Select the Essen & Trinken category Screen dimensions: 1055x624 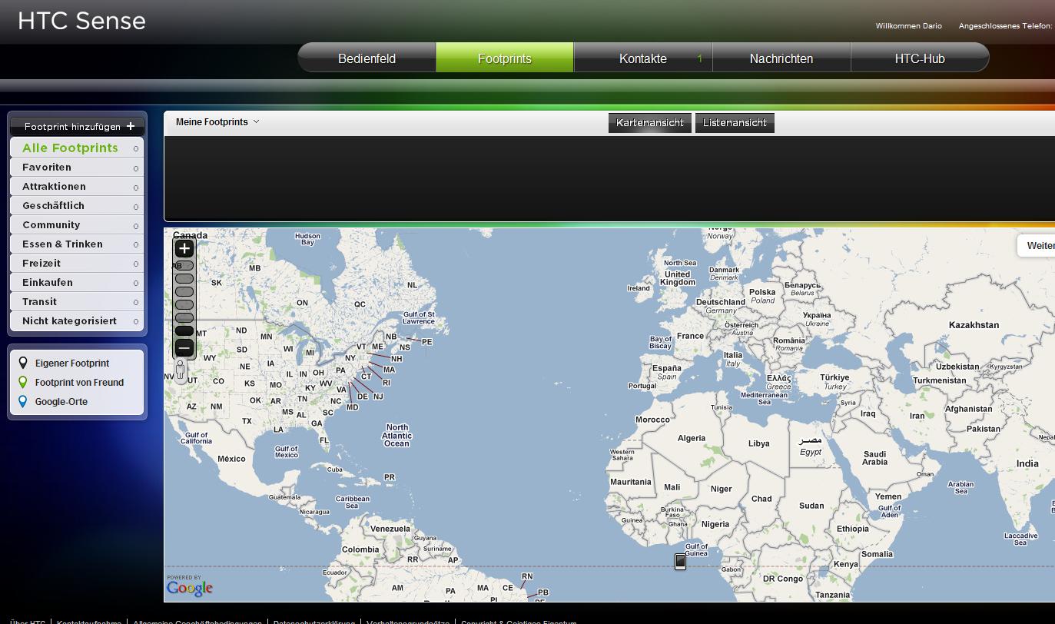click(77, 244)
